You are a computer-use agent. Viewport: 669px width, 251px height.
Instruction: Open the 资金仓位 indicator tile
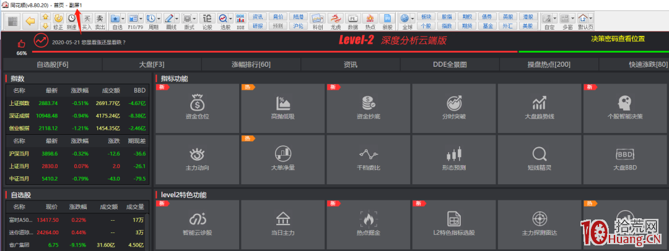(198, 108)
